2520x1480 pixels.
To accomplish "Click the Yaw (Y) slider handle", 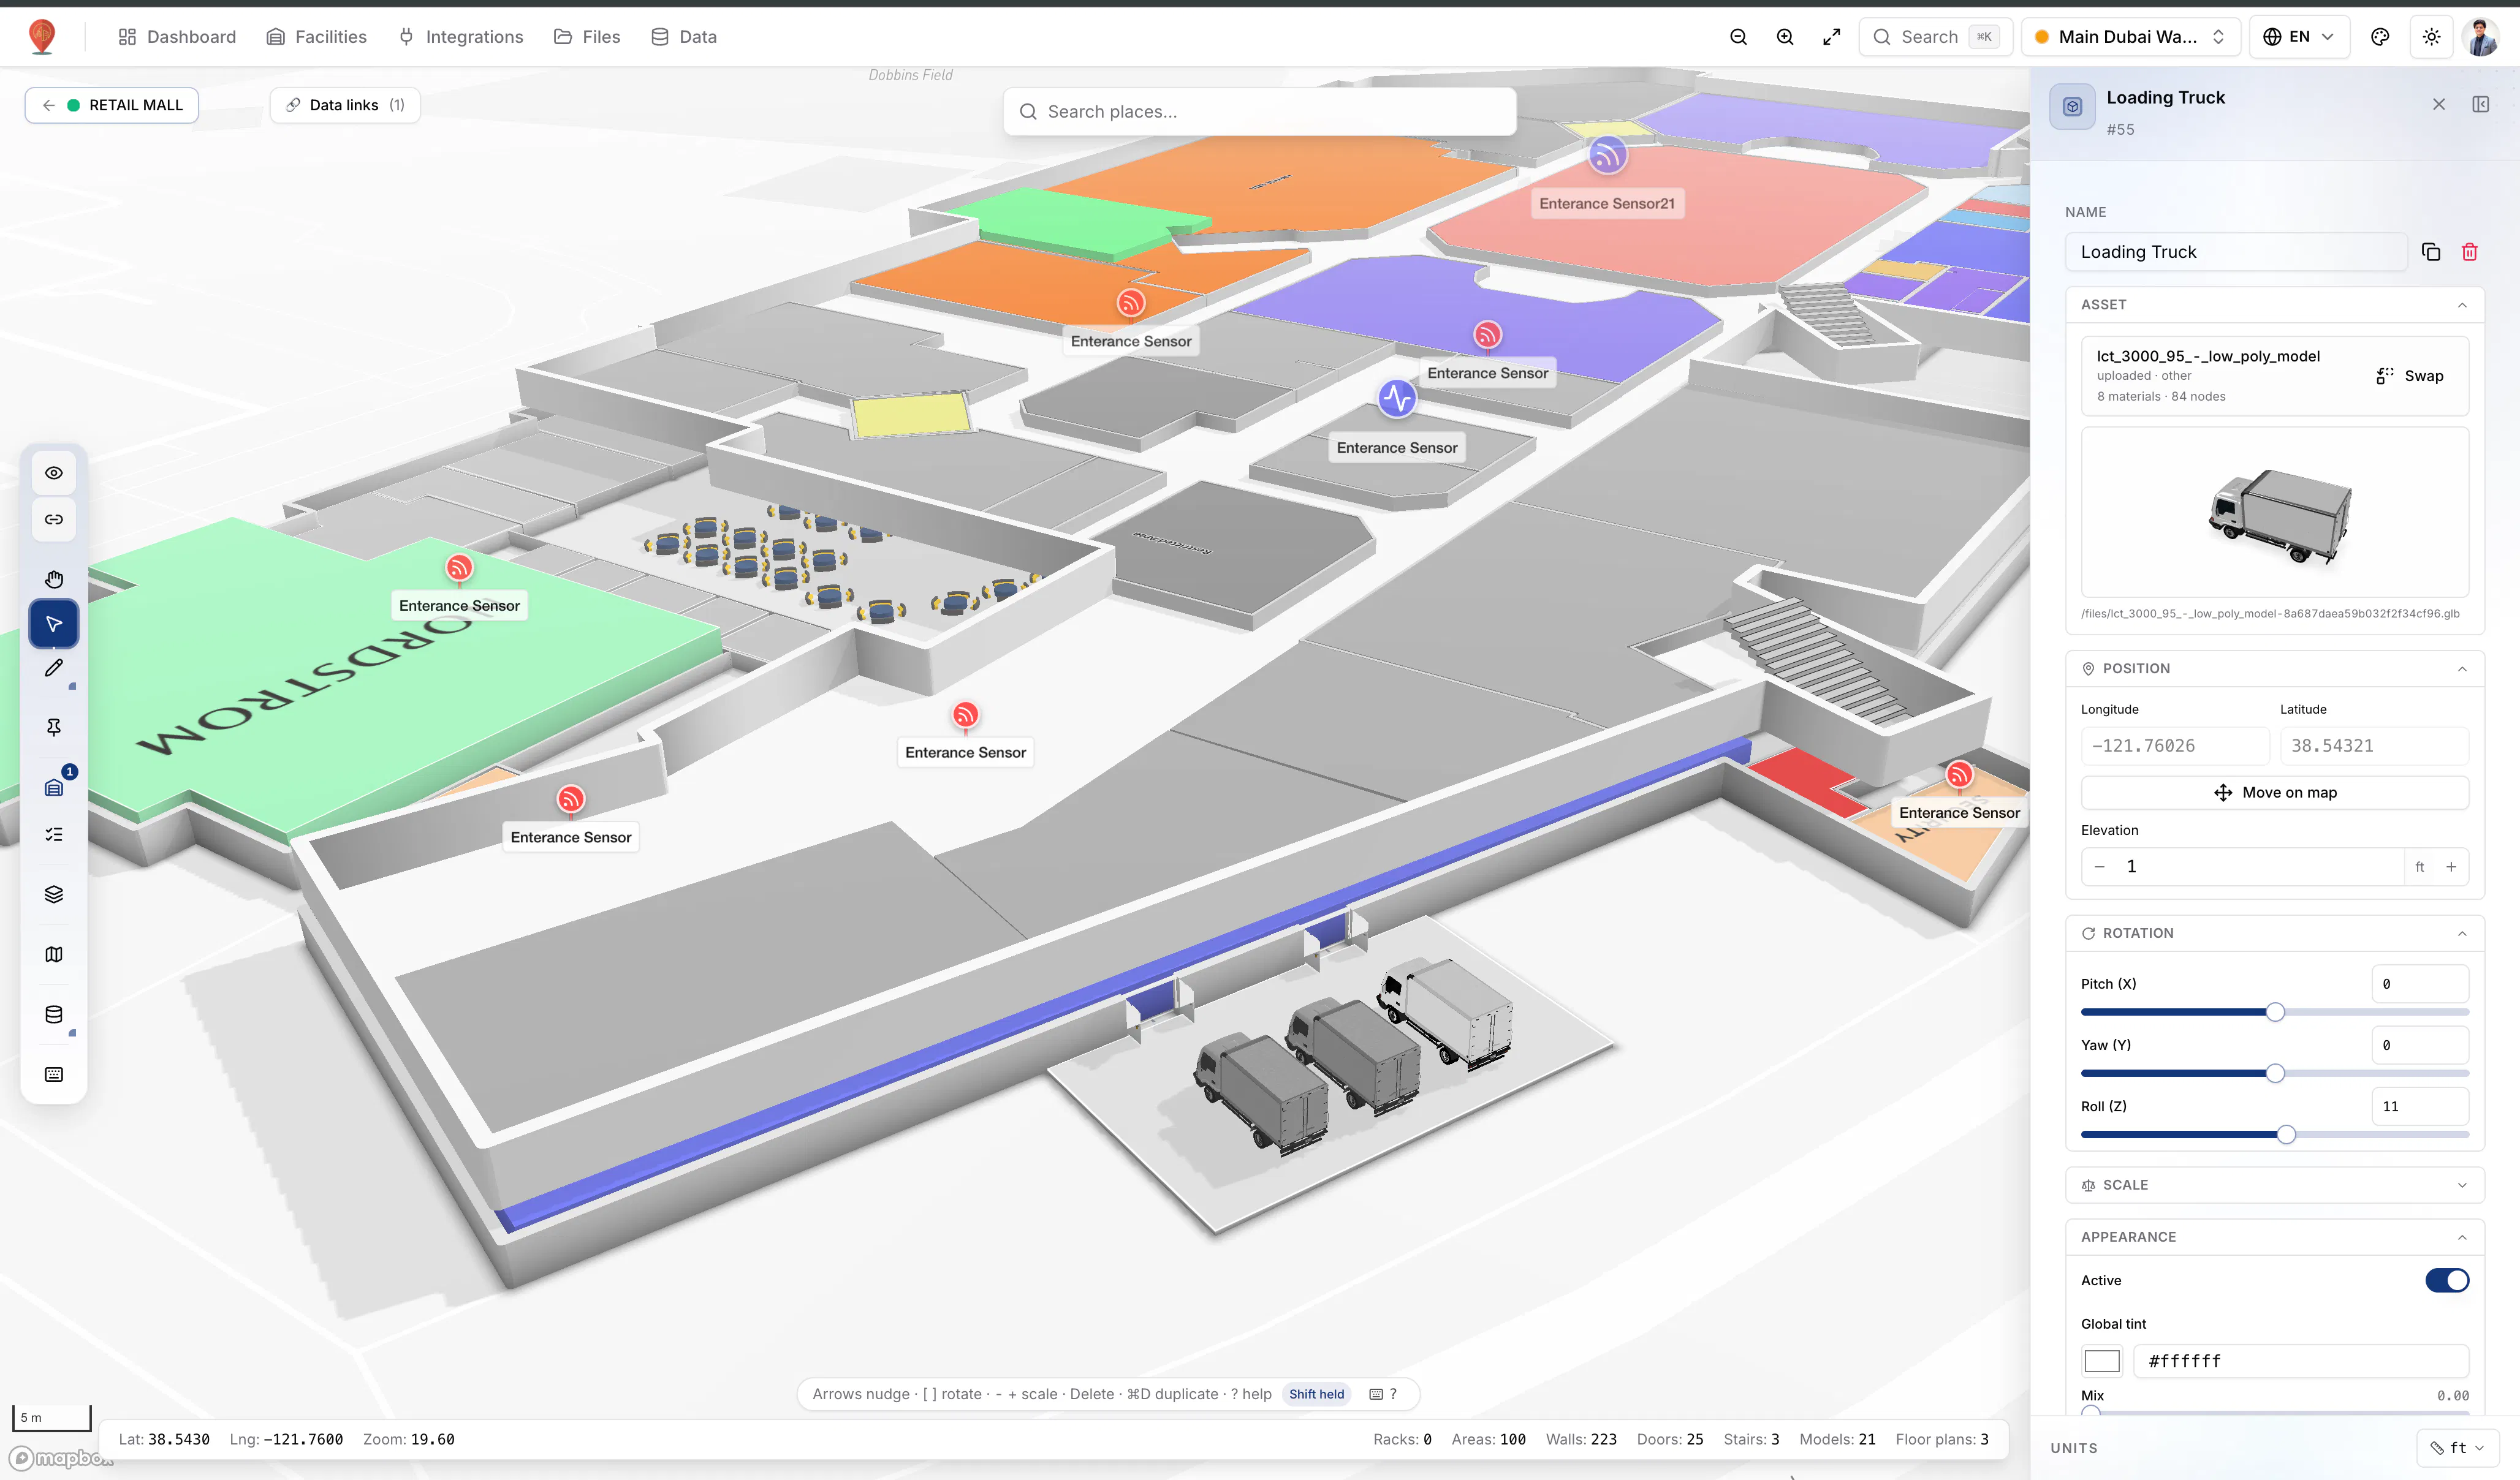I will (2275, 1073).
